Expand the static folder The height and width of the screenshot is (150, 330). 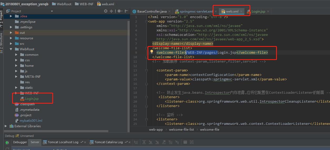[x=16, y=88]
